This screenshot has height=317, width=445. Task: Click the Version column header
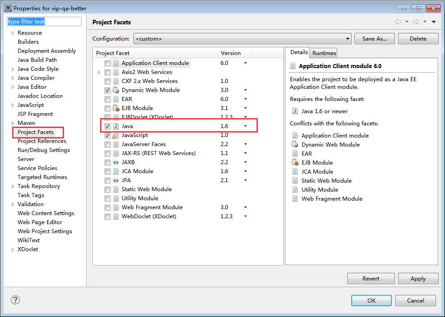tap(234, 53)
